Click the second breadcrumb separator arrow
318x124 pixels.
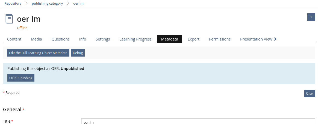[x=68, y=4]
